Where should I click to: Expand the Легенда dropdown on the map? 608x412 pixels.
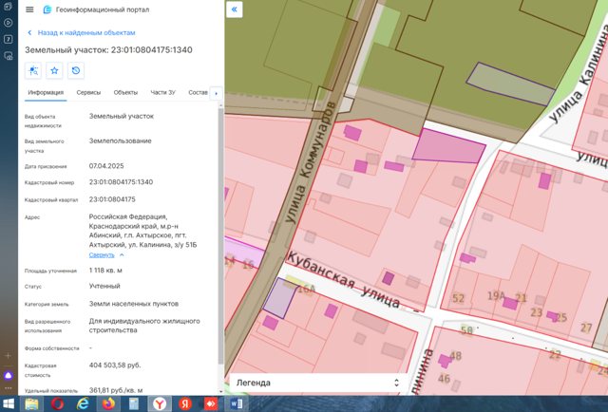(x=318, y=383)
